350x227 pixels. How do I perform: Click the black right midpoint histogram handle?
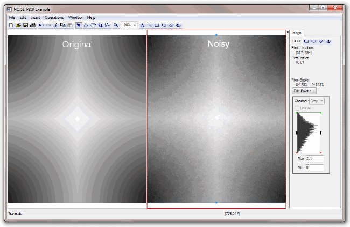321,133
